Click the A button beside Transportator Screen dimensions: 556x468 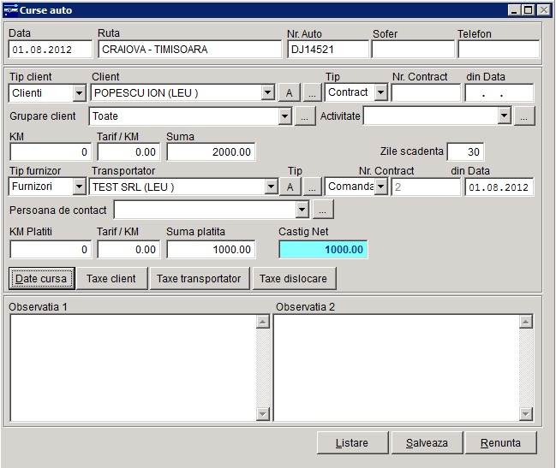290,187
